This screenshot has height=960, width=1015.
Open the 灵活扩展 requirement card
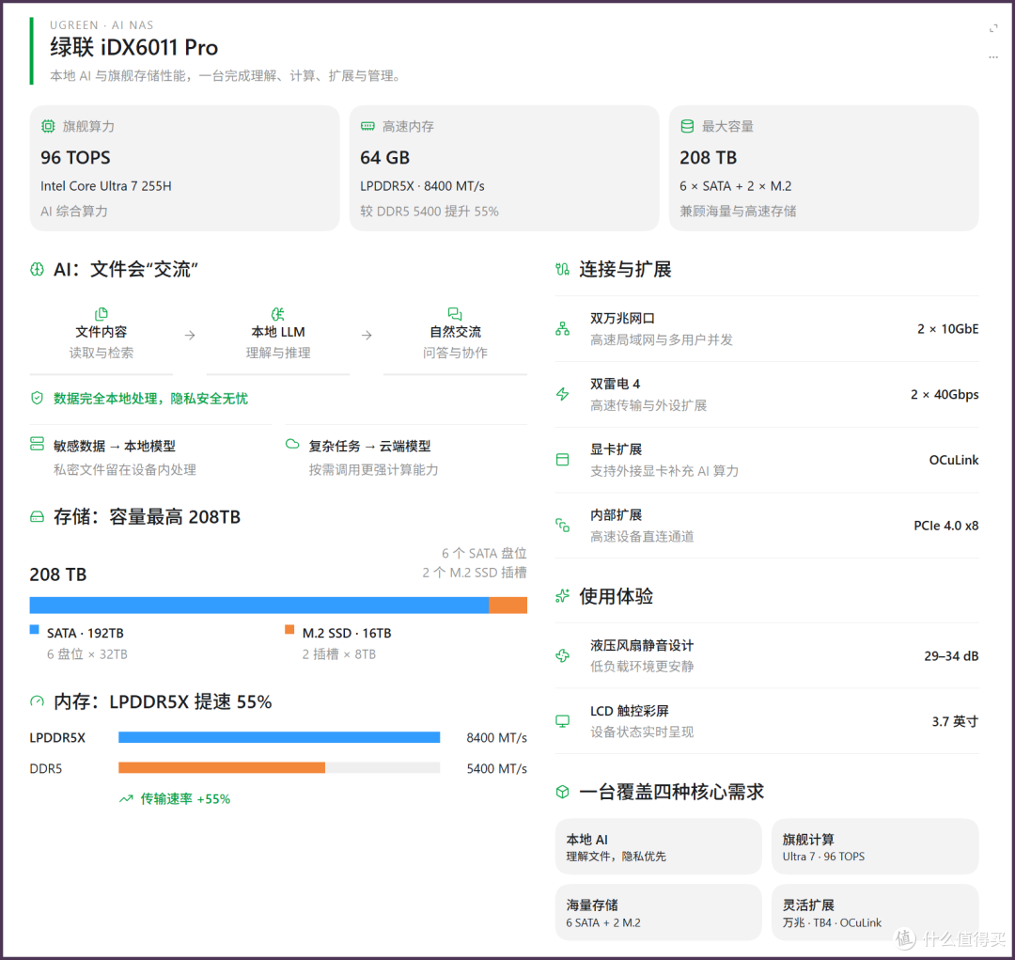pyautogui.click(x=875, y=912)
